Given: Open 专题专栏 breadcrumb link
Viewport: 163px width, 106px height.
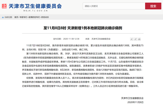Looking at the screenshot, I should click(23, 17).
